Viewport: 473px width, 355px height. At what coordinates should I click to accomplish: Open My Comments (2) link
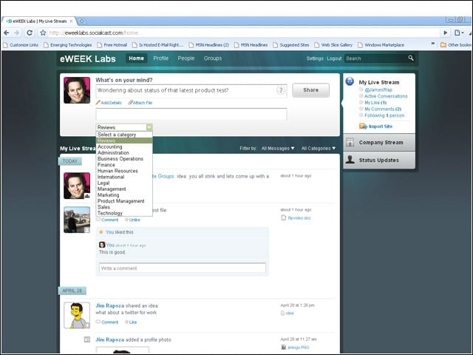click(383, 109)
